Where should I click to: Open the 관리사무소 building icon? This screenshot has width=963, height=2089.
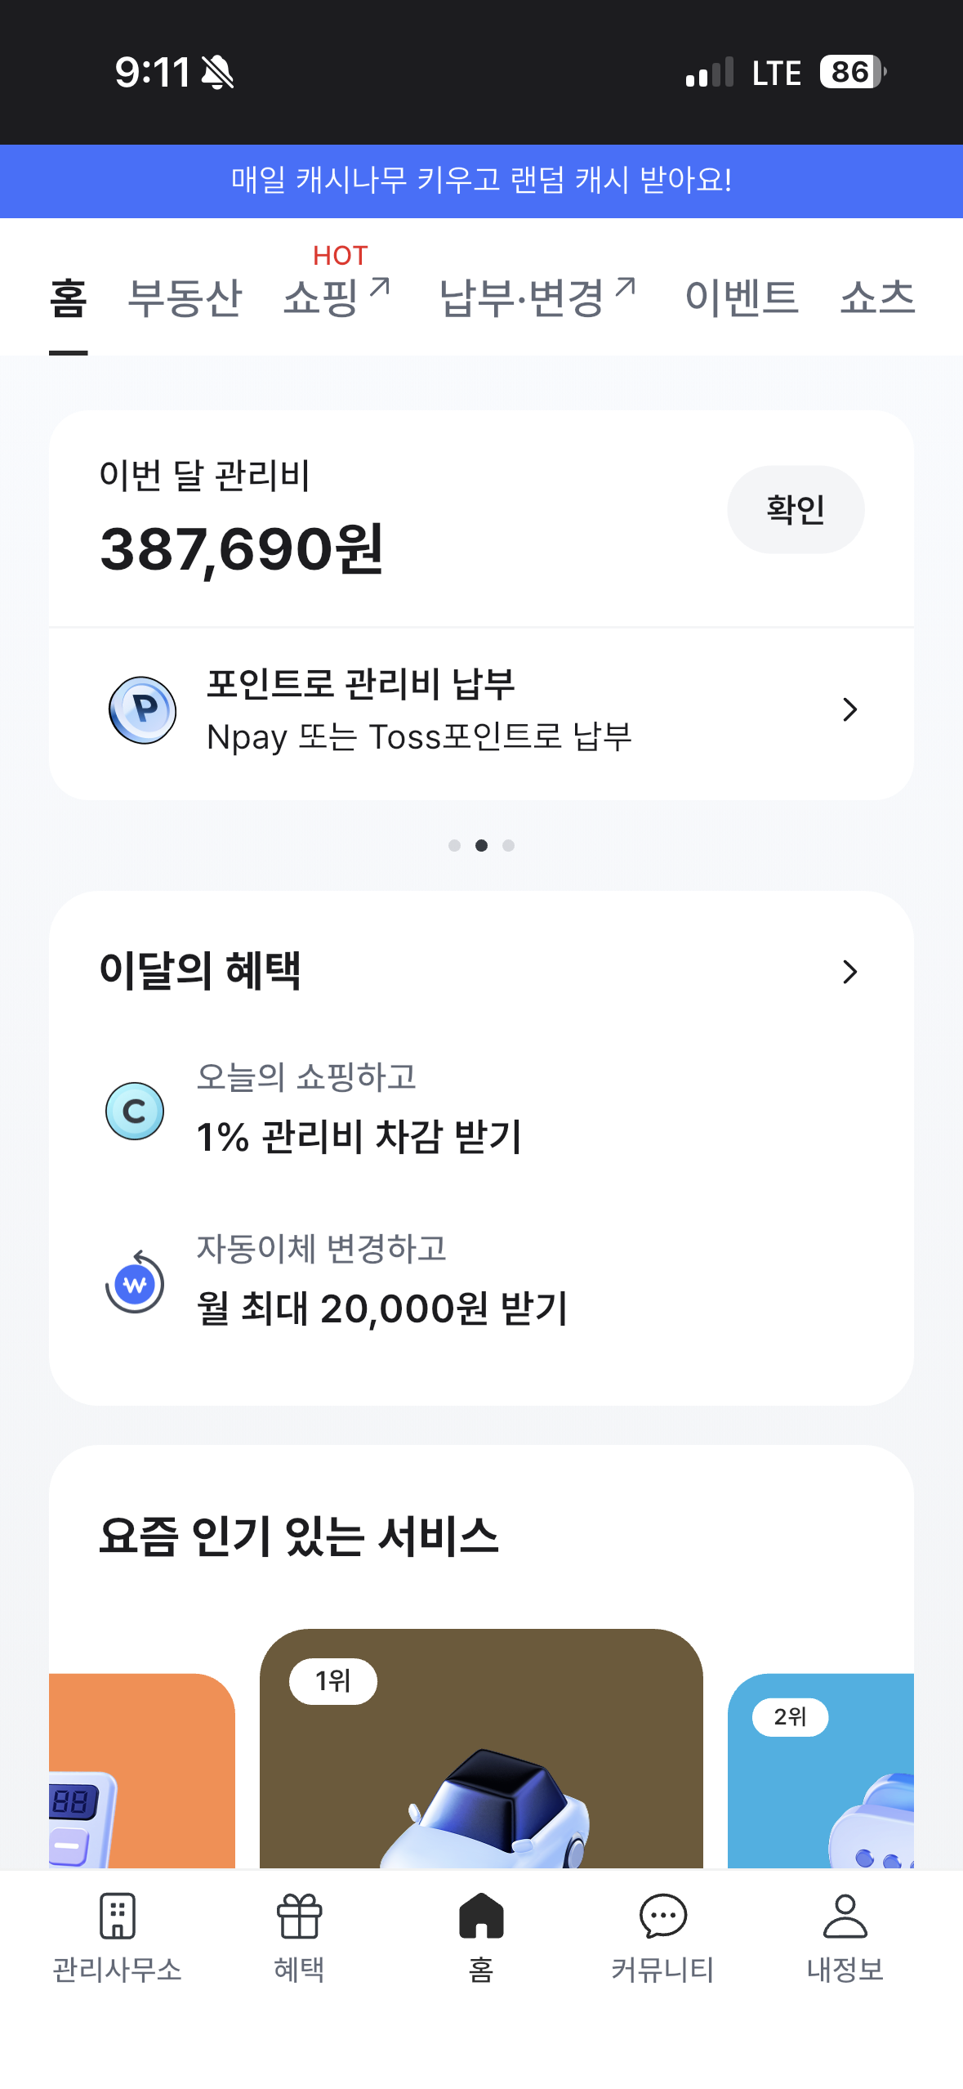[117, 1916]
